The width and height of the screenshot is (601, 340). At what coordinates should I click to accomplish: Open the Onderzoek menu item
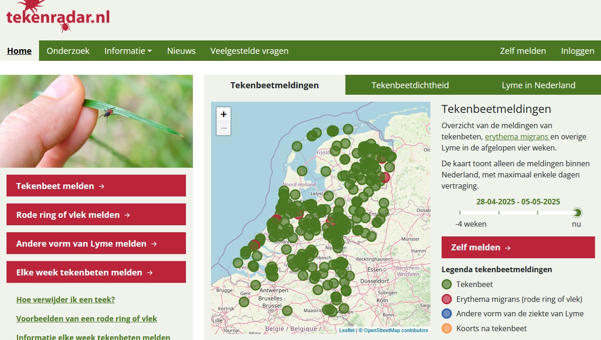[68, 51]
